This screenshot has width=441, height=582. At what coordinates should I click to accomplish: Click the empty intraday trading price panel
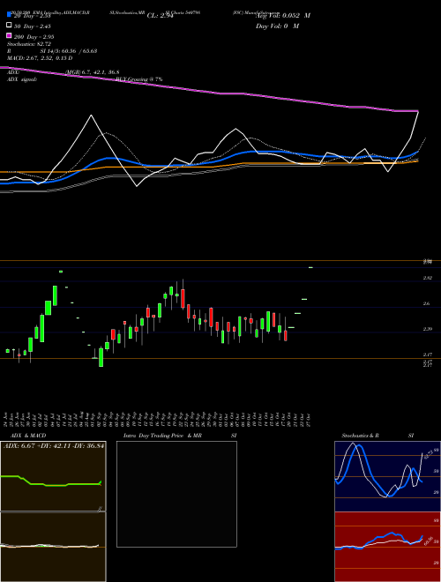pos(176,494)
